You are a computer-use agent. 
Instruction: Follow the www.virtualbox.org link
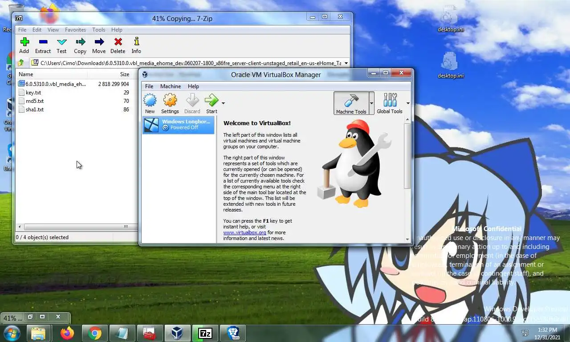(244, 232)
